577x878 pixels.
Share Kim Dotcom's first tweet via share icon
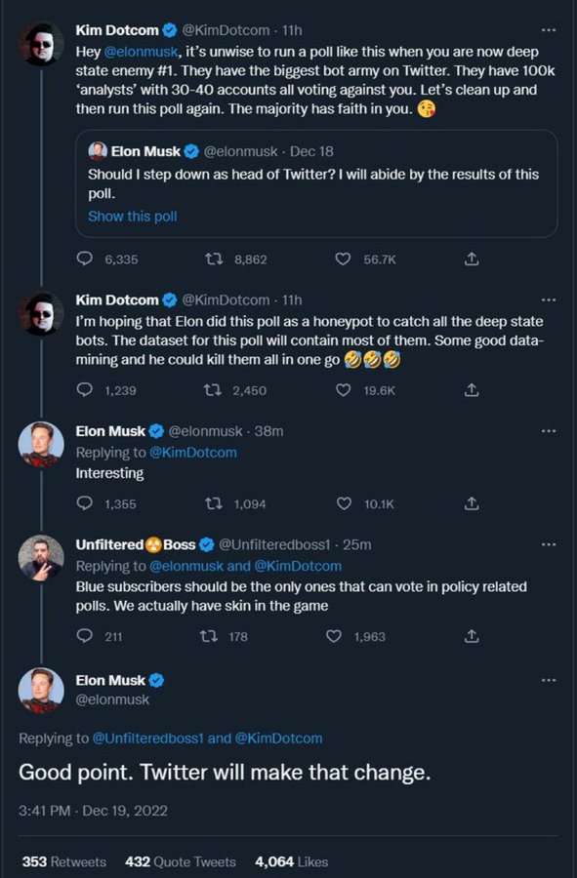click(472, 259)
